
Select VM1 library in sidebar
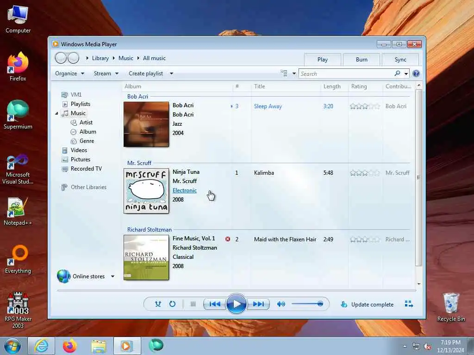pos(76,95)
